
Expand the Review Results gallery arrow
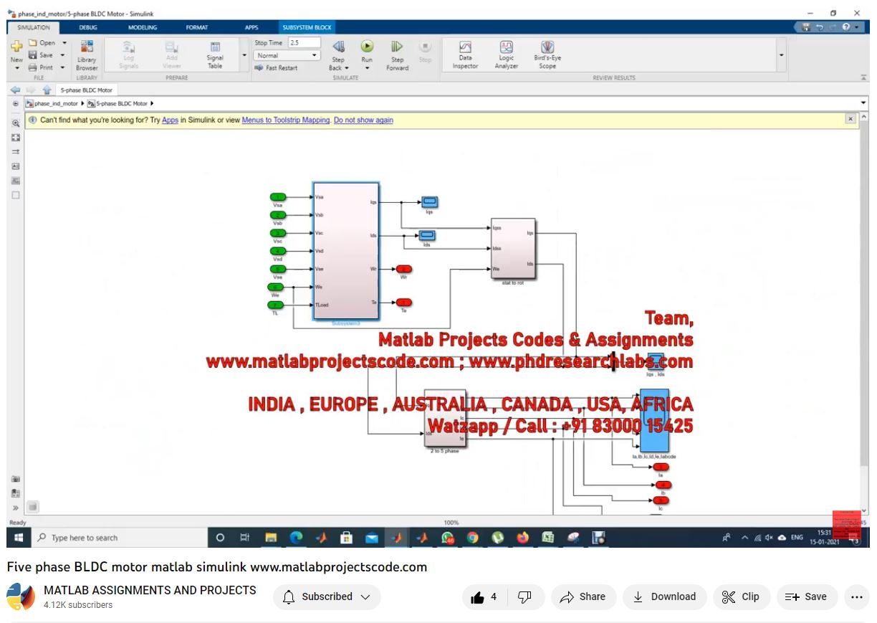[781, 55]
